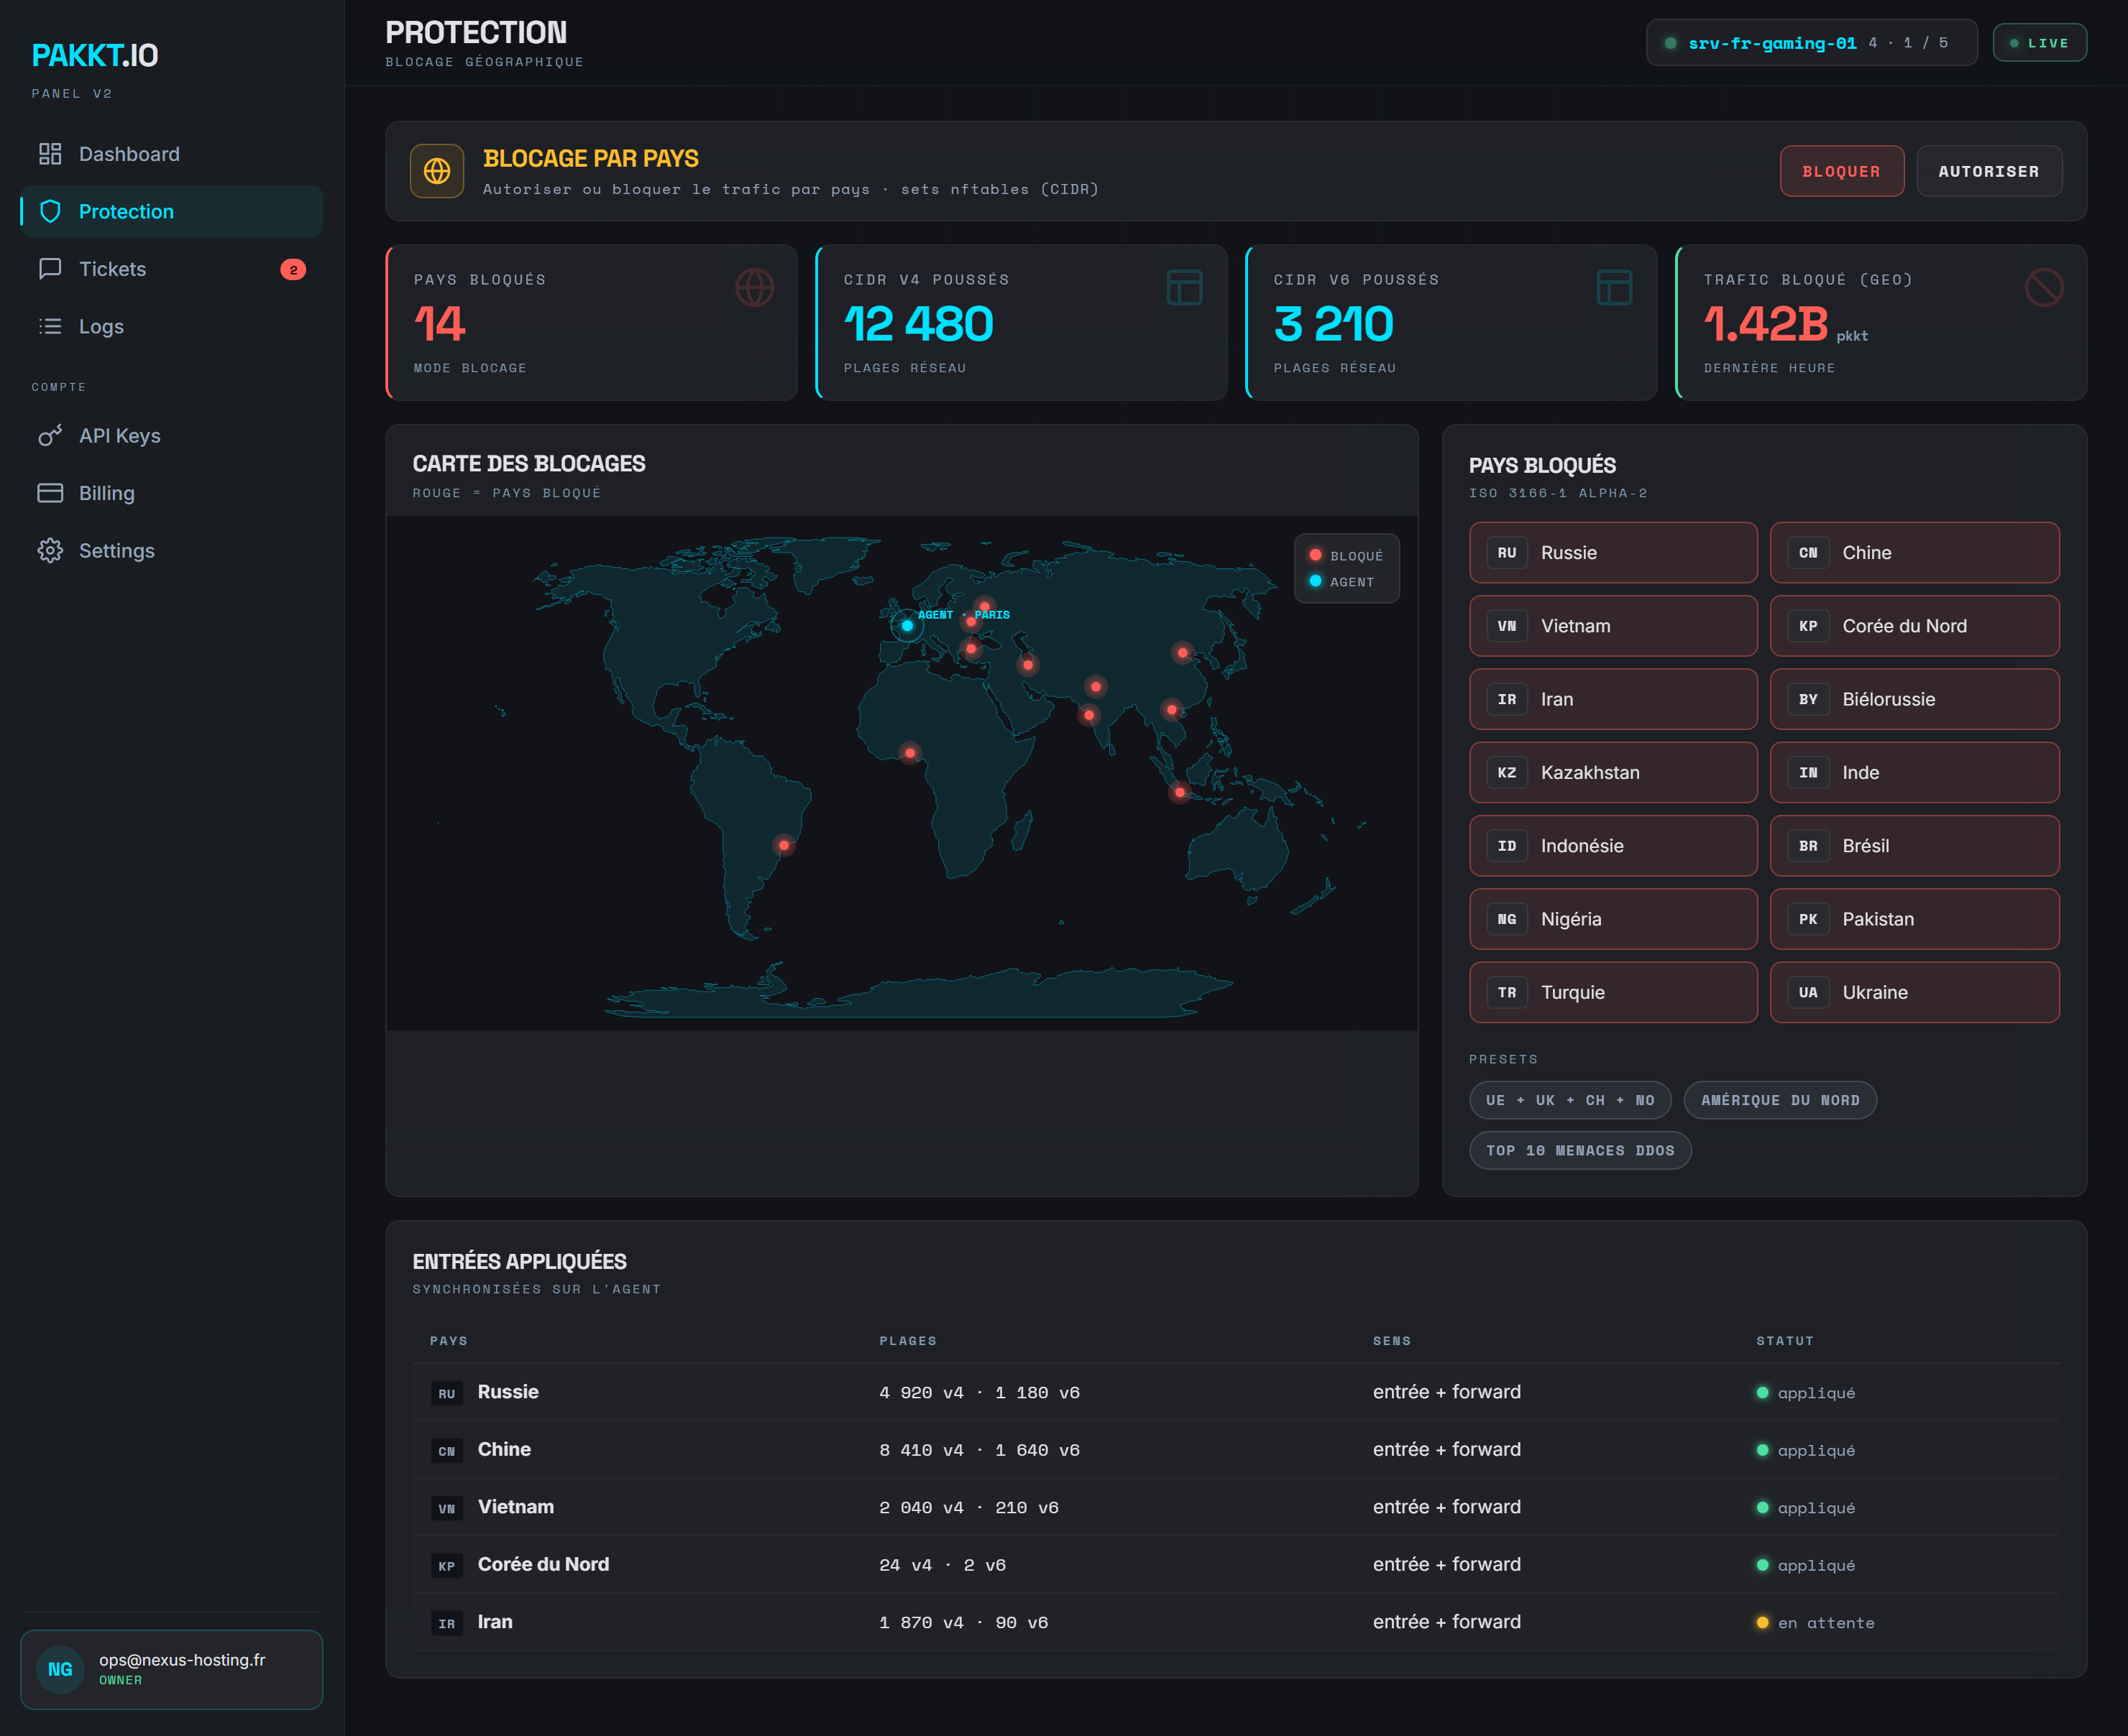Image resolution: width=2128 pixels, height=1736 pixels.
Task: Click the UE + UK + CH + NO preset
Action: pyautogui.click(x=1569, y=1100)
